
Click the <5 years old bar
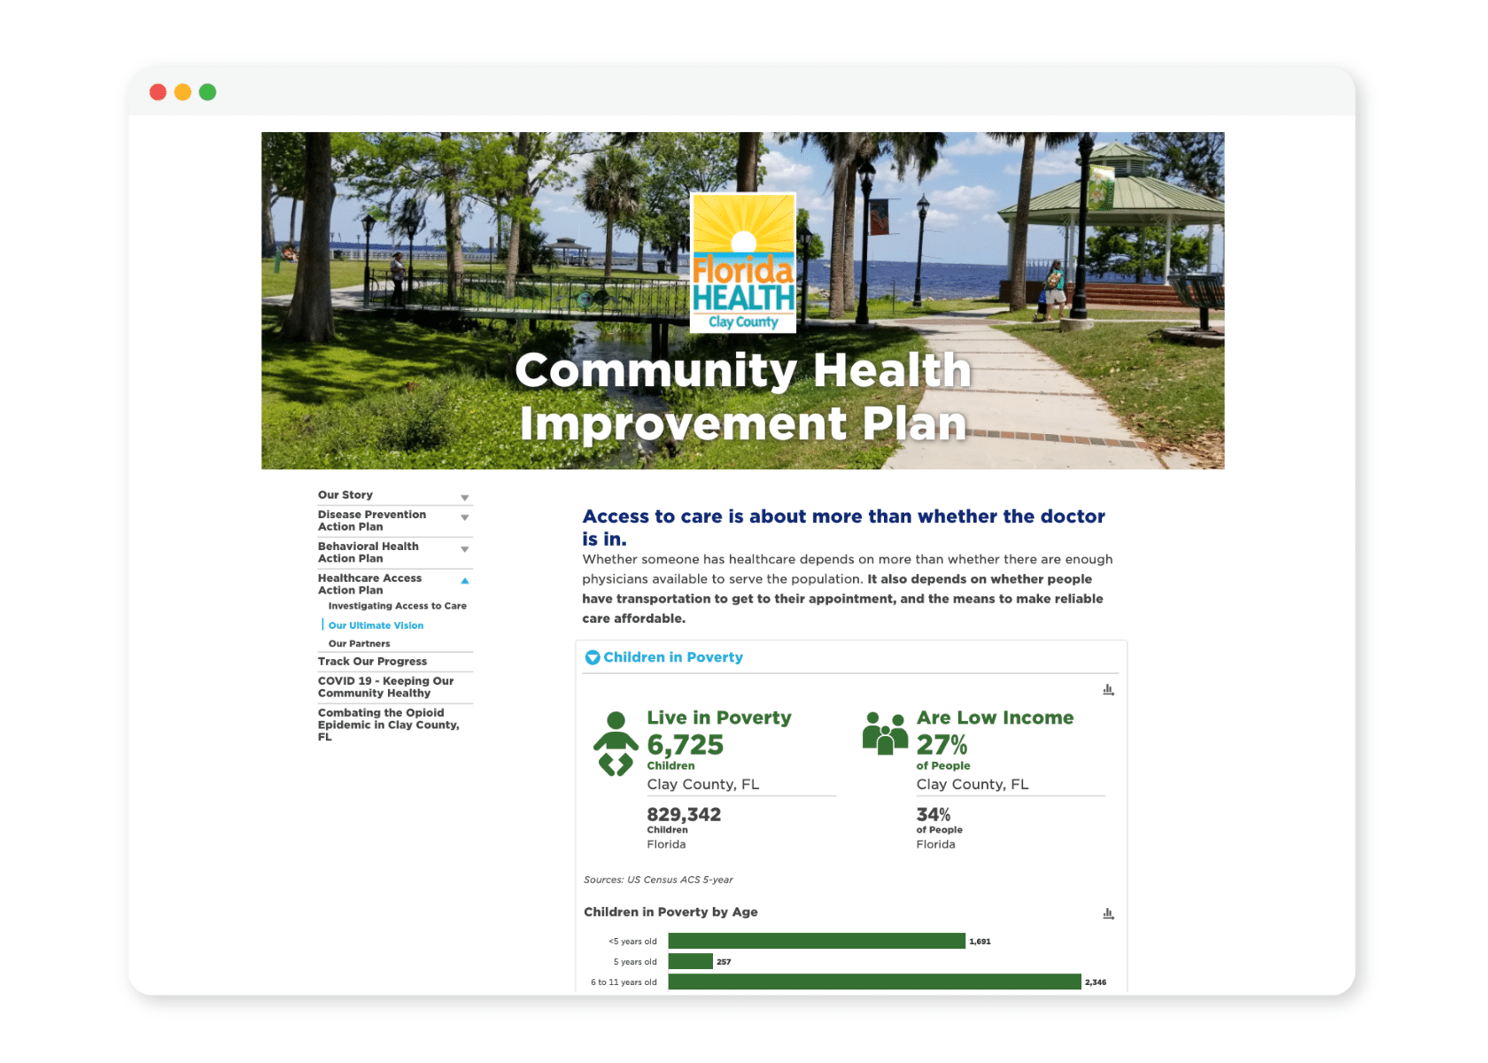817,941
